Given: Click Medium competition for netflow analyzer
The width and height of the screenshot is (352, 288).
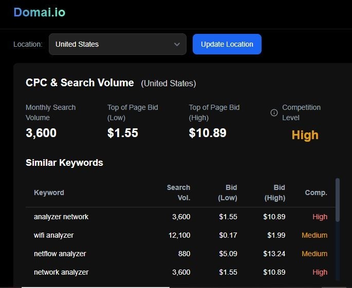Looking at the screenshot, I should click(x=314, y=254).
